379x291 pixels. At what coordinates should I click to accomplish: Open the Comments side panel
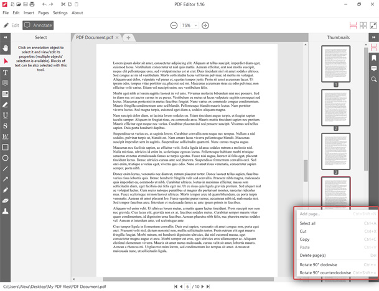(373, 68)
